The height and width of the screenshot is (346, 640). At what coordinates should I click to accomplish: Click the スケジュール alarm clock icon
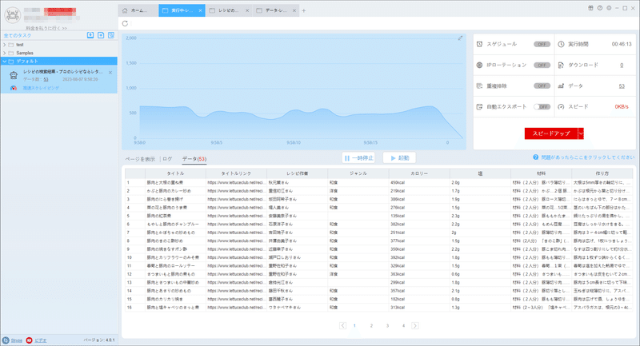[479, 44]
